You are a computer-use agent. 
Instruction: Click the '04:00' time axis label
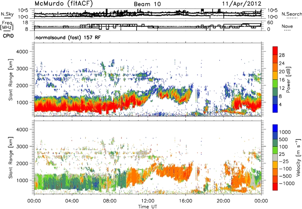click(x=72, y=201)
